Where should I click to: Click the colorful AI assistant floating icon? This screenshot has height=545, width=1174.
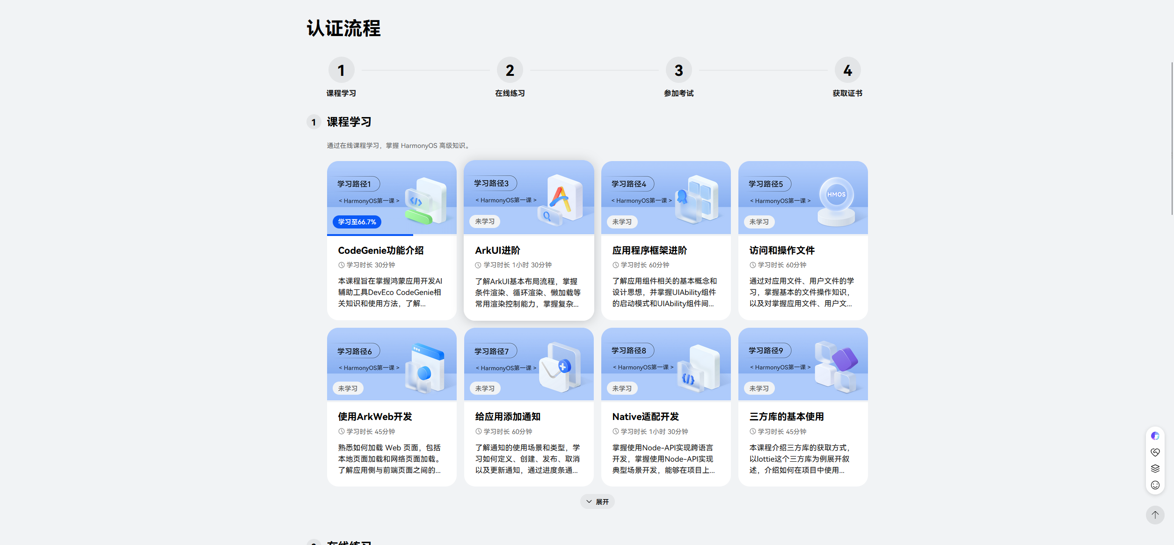(1155, 436)
